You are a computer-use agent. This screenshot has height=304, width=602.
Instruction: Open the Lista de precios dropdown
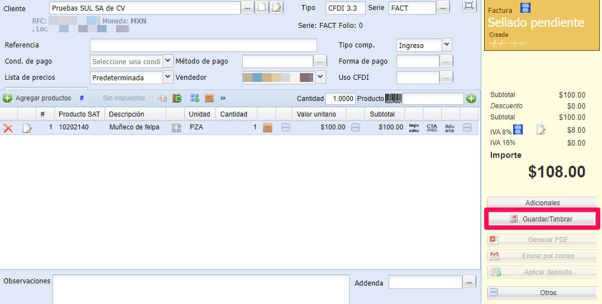click(x=168, y=78)
